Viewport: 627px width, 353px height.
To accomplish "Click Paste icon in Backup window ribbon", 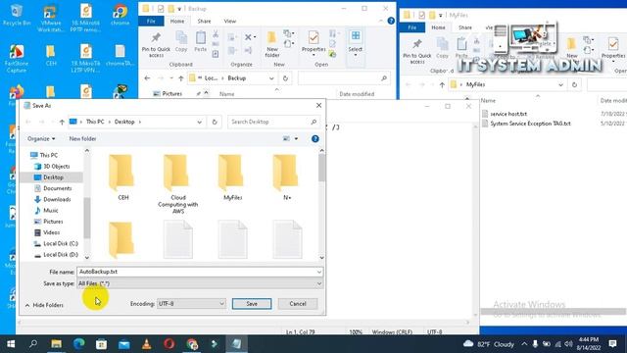I will [200, 41].
